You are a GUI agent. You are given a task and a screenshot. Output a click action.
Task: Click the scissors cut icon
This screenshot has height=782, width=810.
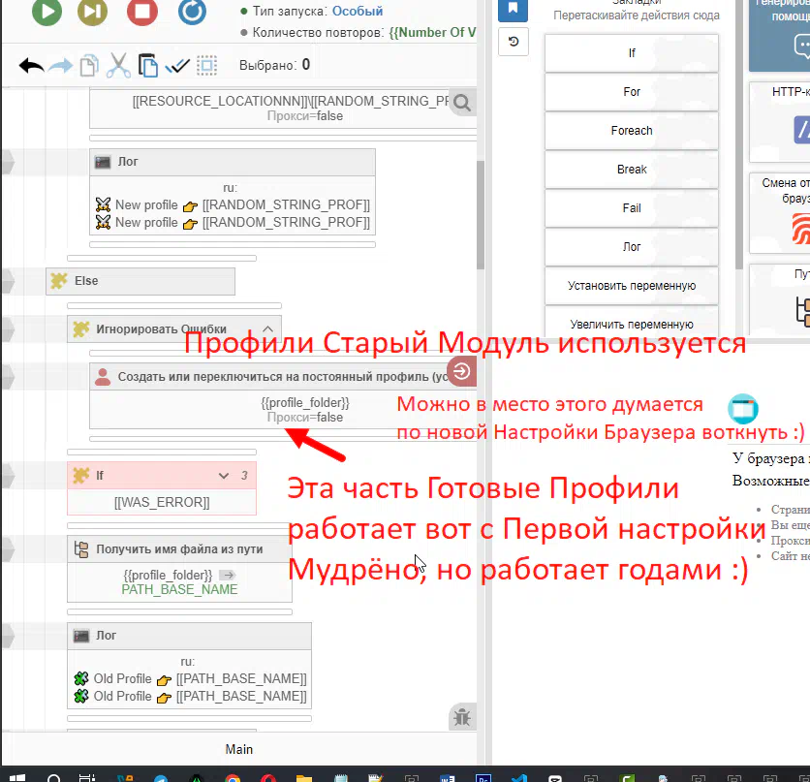(118, 66)
